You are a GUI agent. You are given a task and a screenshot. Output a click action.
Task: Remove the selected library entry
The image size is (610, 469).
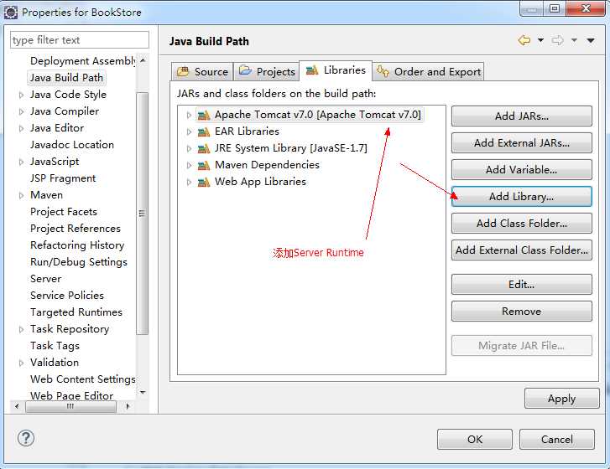522,312
